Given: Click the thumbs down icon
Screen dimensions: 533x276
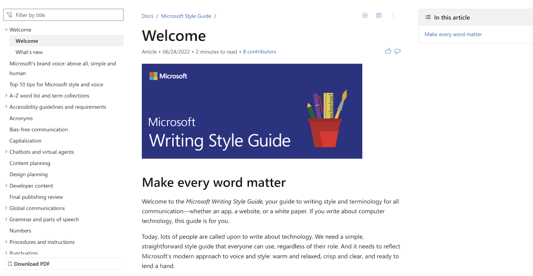Looking at the screenshot, I should tap(397, 51).
